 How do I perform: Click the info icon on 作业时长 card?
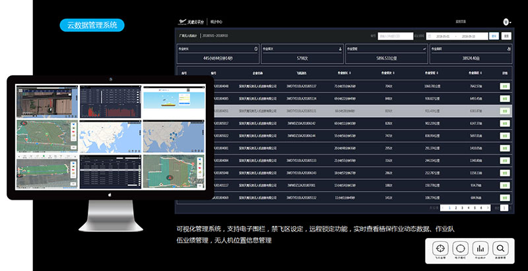[256, 49]
